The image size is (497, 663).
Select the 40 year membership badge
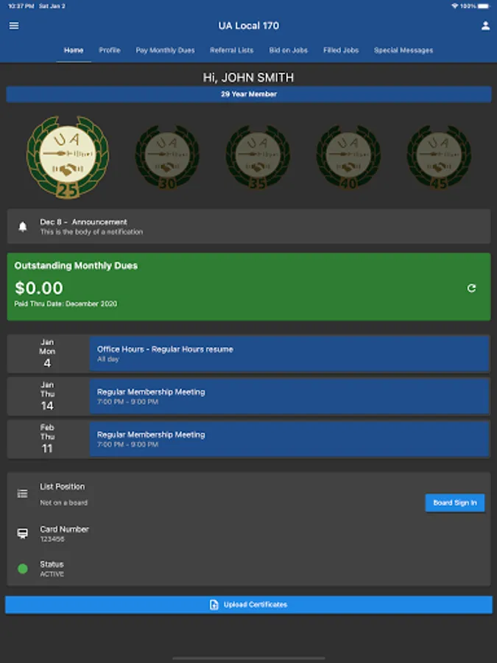pyautogui.click(x=348, y=158)
